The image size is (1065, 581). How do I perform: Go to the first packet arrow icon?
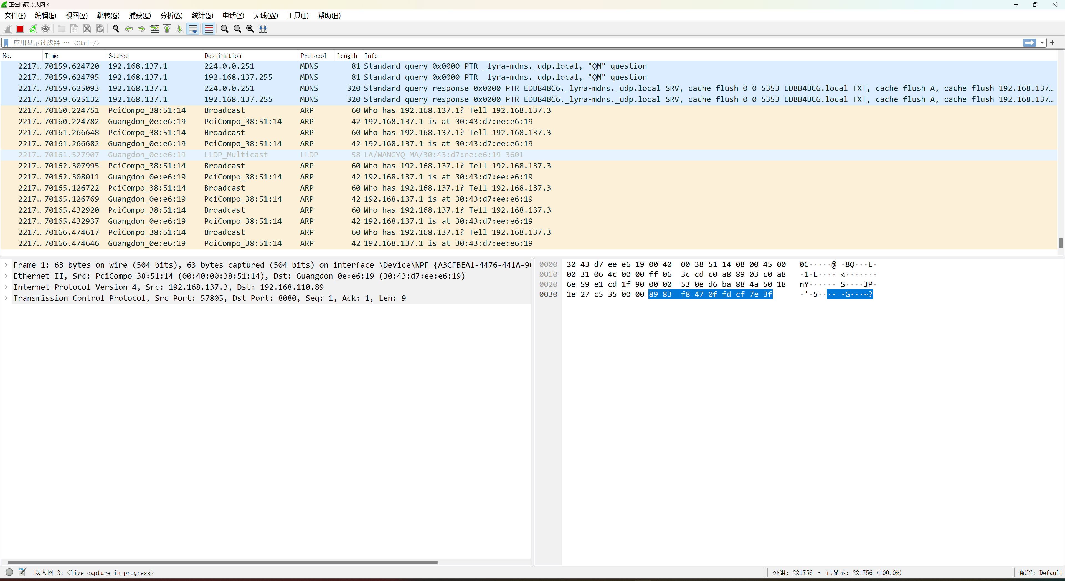pos(167,29)
